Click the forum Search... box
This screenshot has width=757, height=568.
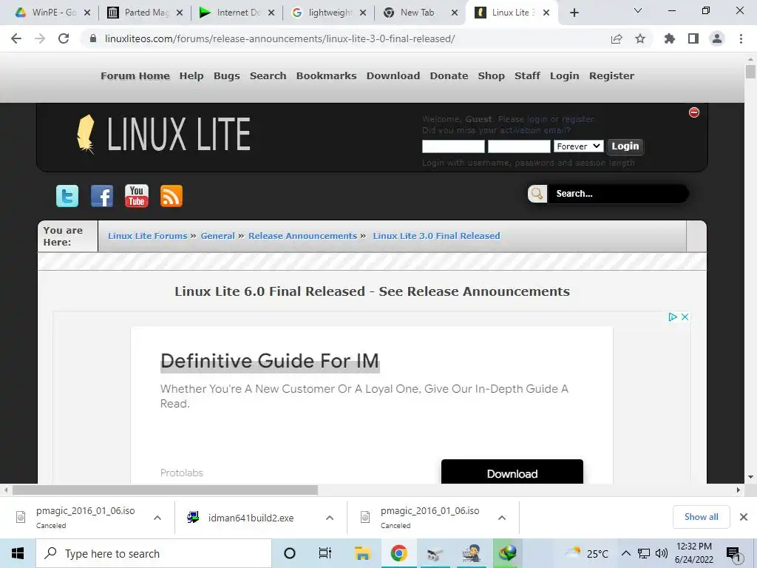click(x=617, y=194)
